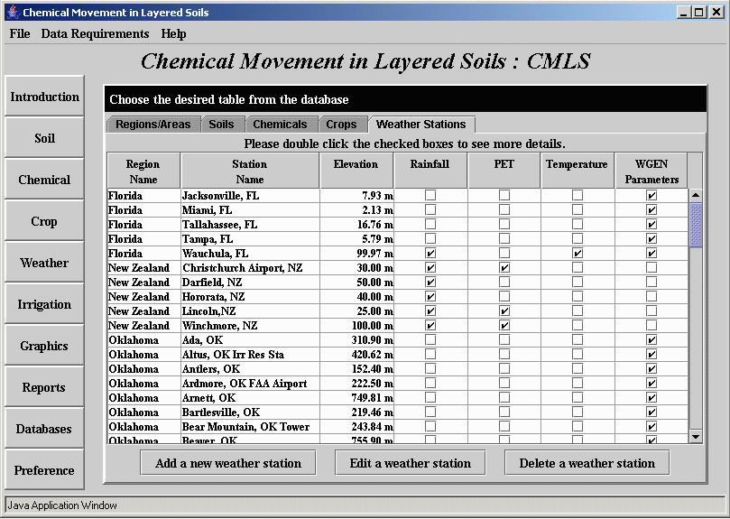Click the PET column header

pyautogui.click(x=504, y=171)
